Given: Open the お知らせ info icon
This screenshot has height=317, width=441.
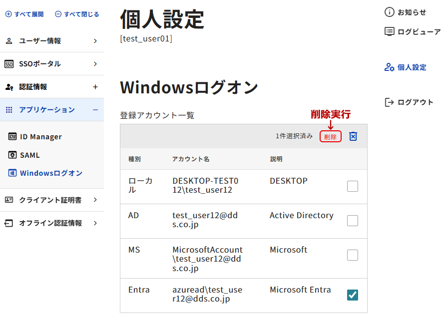Looking at the screenshot, I should coord(390,12).
